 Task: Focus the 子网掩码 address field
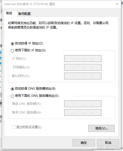(x=83, y=67)
